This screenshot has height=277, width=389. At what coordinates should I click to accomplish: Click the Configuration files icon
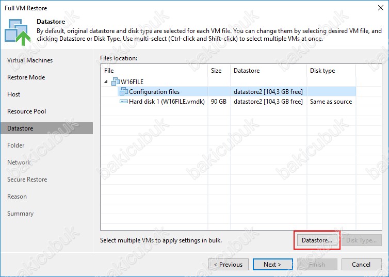[x=123, y=91]
